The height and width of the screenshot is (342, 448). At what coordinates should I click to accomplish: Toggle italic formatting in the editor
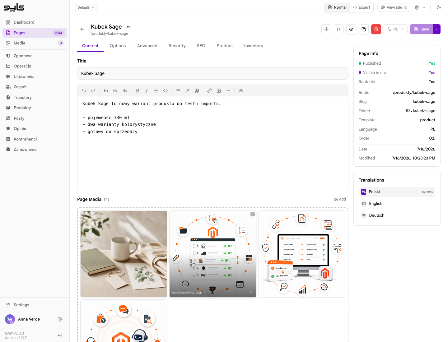pyautogui.click(x=147, y=91)
